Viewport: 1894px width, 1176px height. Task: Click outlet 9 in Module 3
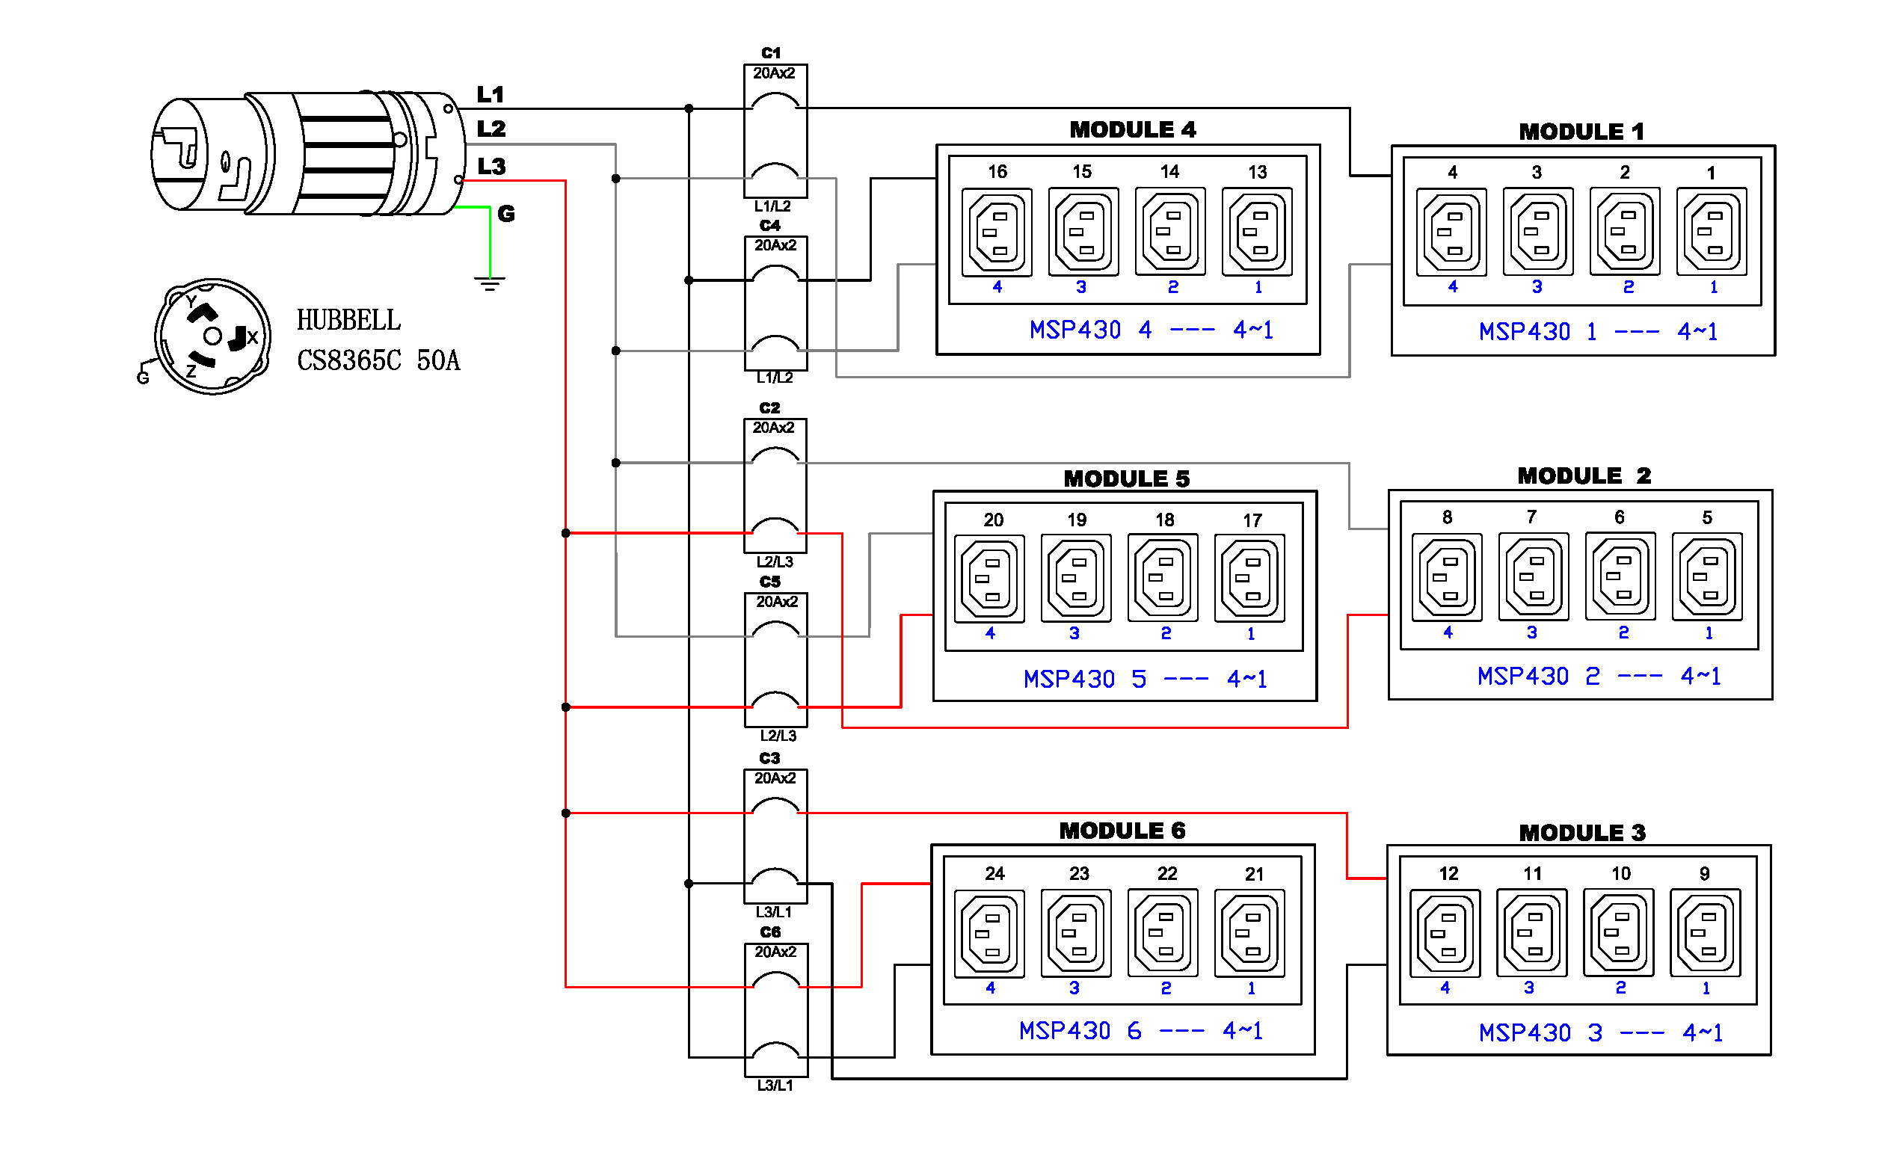1705,932
